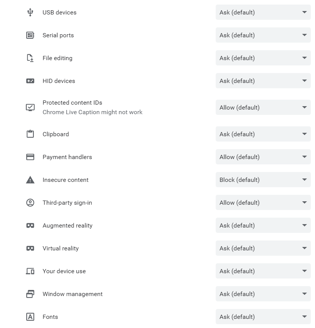
Task: Click the Payment handlers label
Action: click(x=67, y=157)
